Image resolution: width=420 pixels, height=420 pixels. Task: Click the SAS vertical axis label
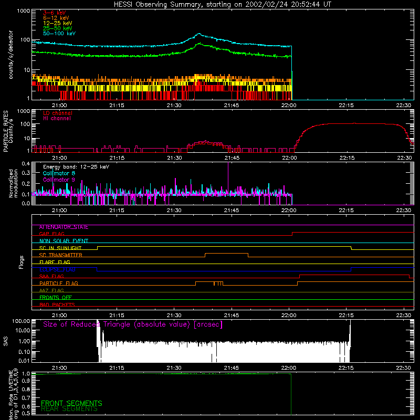coord(5,341)
